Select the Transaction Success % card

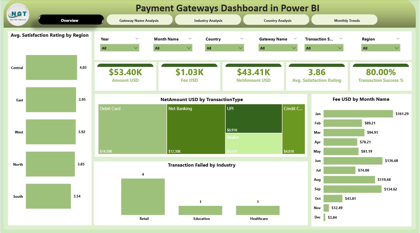381,76
